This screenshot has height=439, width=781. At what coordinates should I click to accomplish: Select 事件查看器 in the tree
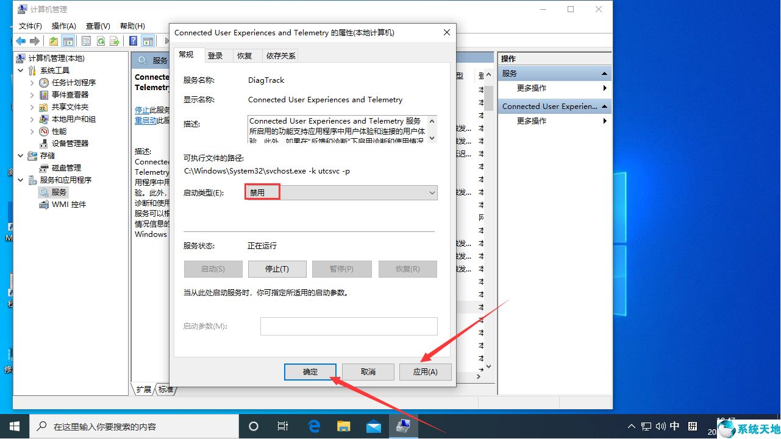click(x=70, y=94)
